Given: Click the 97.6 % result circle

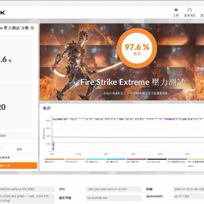Looking at the screenshot, I should [x=137, y=48].
